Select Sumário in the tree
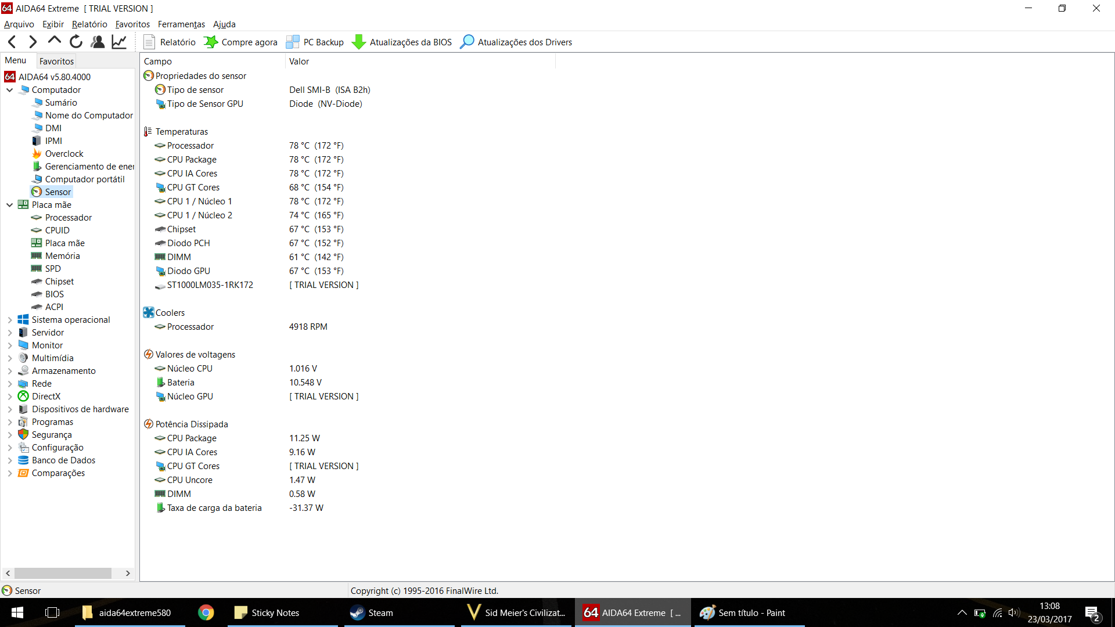 (61, 103)
